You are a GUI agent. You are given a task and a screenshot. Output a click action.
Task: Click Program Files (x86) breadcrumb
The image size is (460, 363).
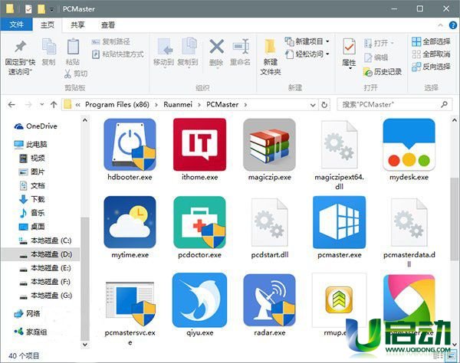point(117,105)
